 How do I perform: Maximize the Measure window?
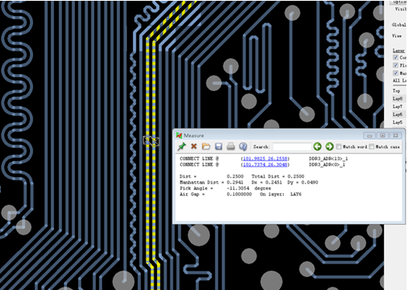pyautogui.click(x=382, y=135)
